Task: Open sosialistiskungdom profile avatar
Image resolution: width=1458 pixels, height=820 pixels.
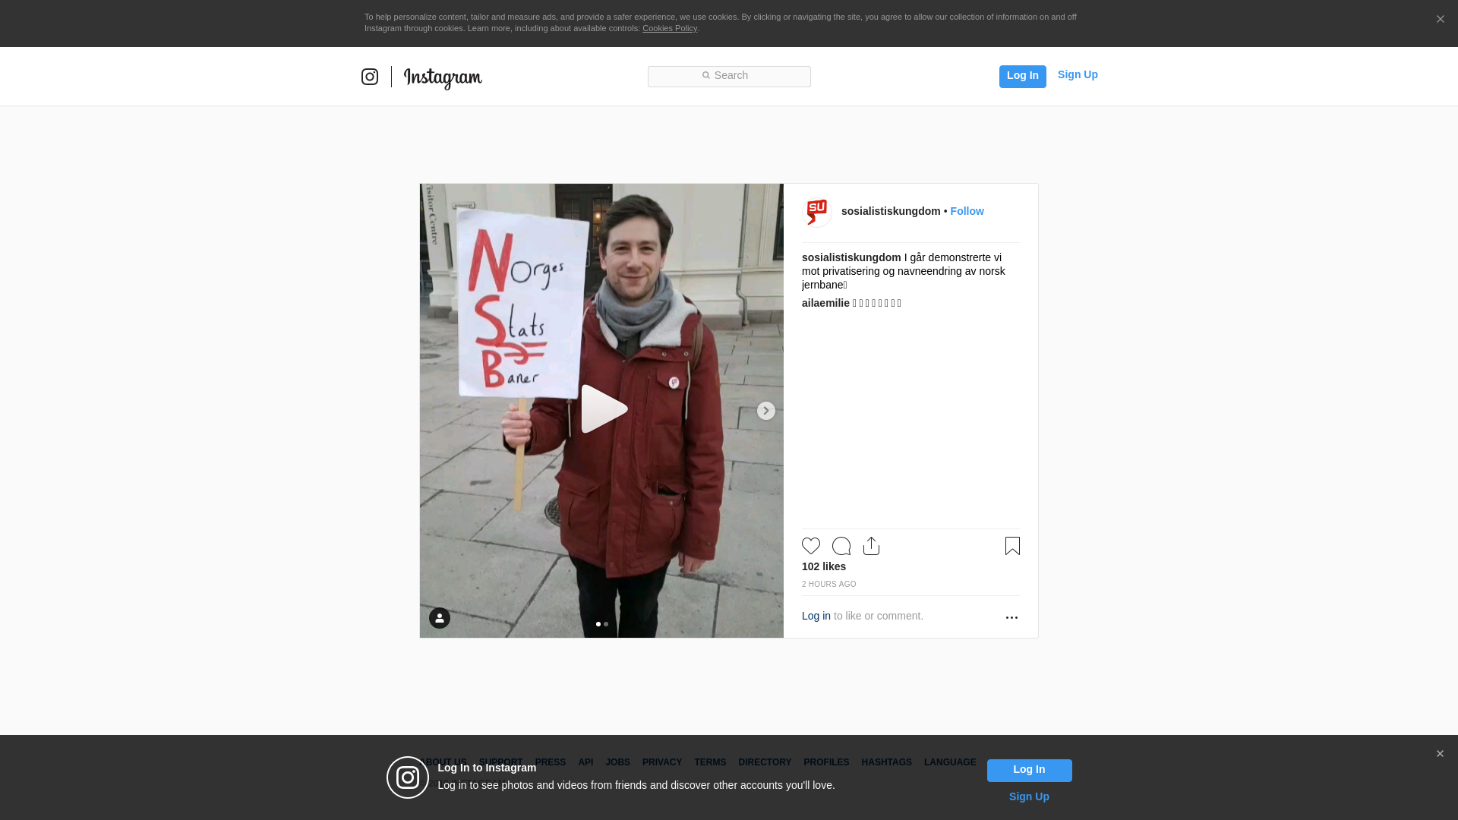Action: click(817, 213)
